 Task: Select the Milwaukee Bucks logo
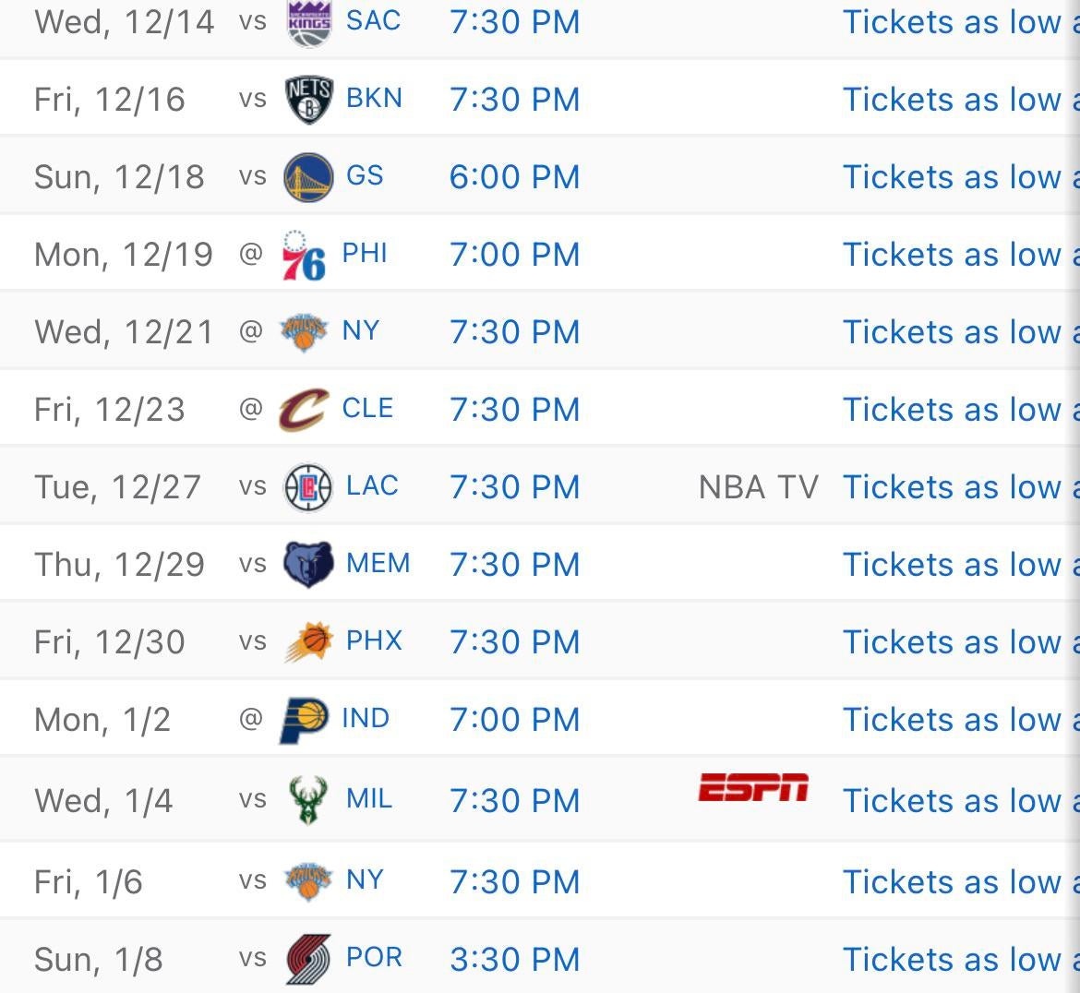308,799
